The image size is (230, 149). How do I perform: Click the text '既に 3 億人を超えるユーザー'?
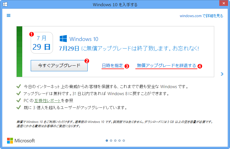[50, 108]
